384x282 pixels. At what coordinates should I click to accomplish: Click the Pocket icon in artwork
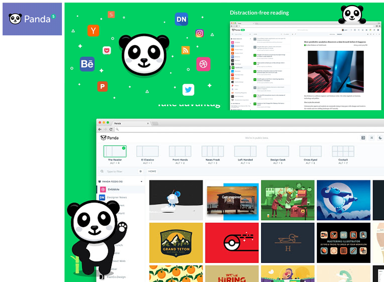(107, 51)
